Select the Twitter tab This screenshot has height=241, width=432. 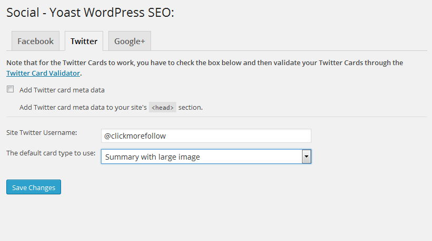[x=84, y=41]
